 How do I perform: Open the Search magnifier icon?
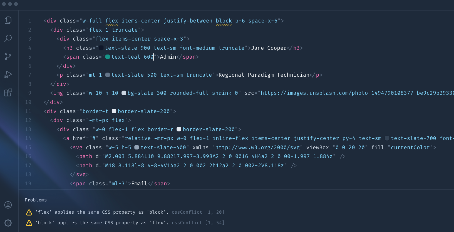point(8,38)
